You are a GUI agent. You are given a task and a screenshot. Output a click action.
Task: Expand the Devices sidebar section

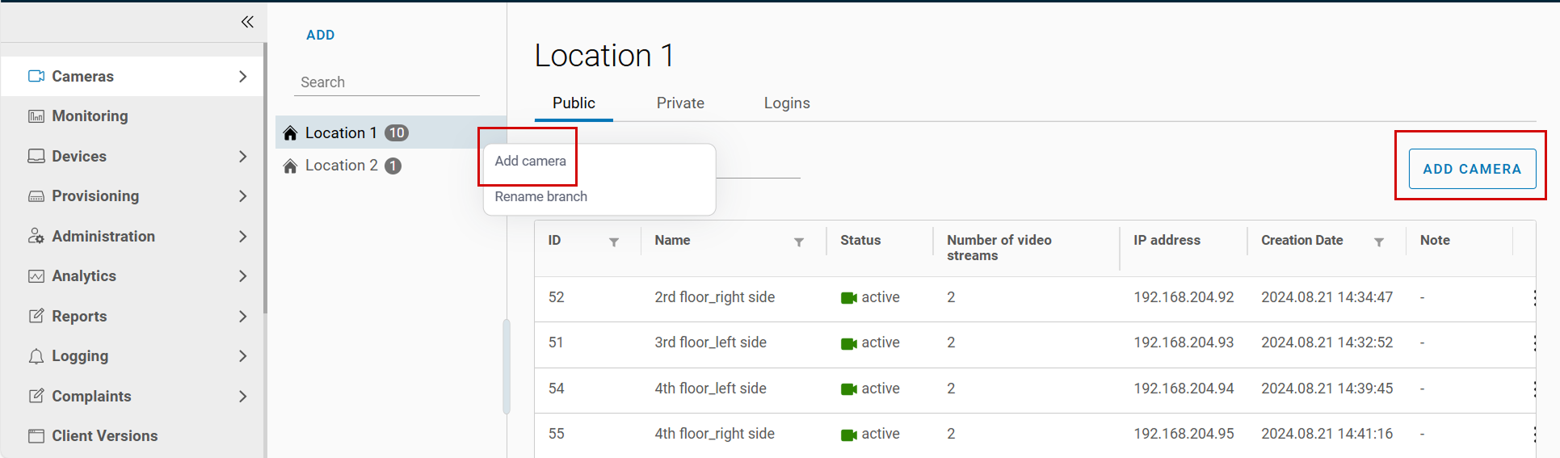[242, 157]
